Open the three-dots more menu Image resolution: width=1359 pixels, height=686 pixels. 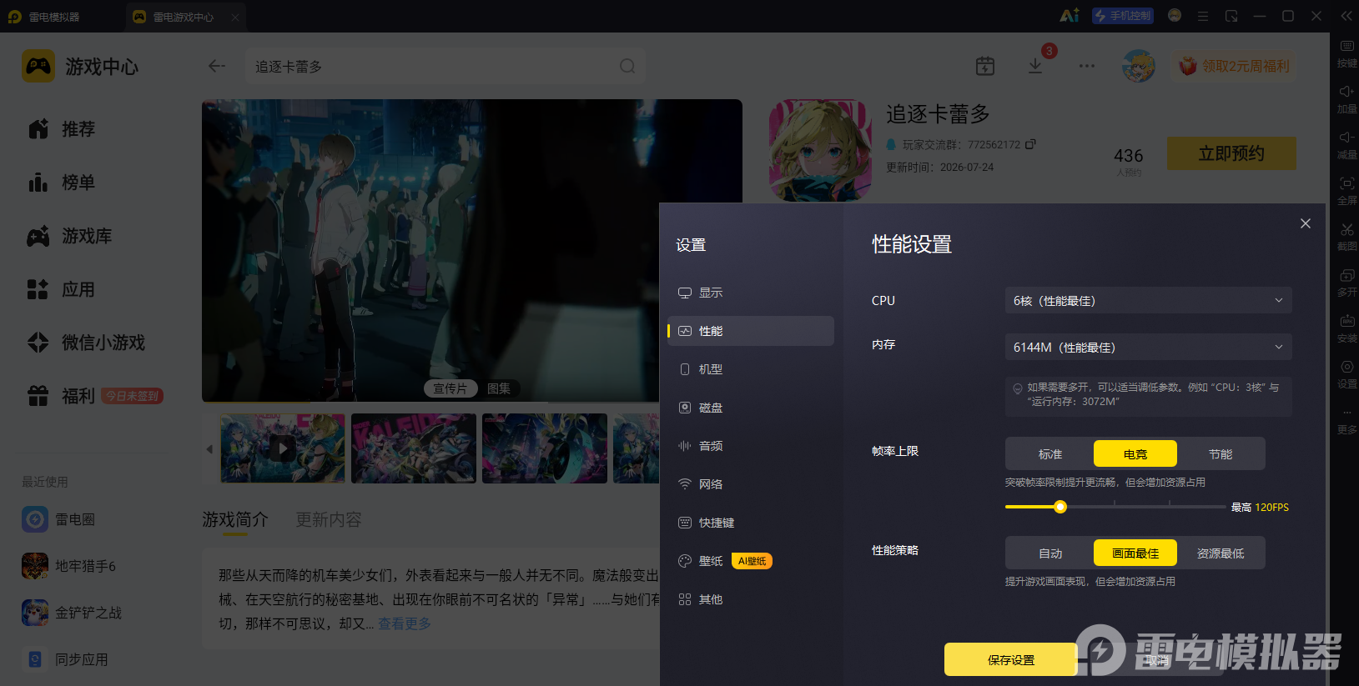(1086, 66)
